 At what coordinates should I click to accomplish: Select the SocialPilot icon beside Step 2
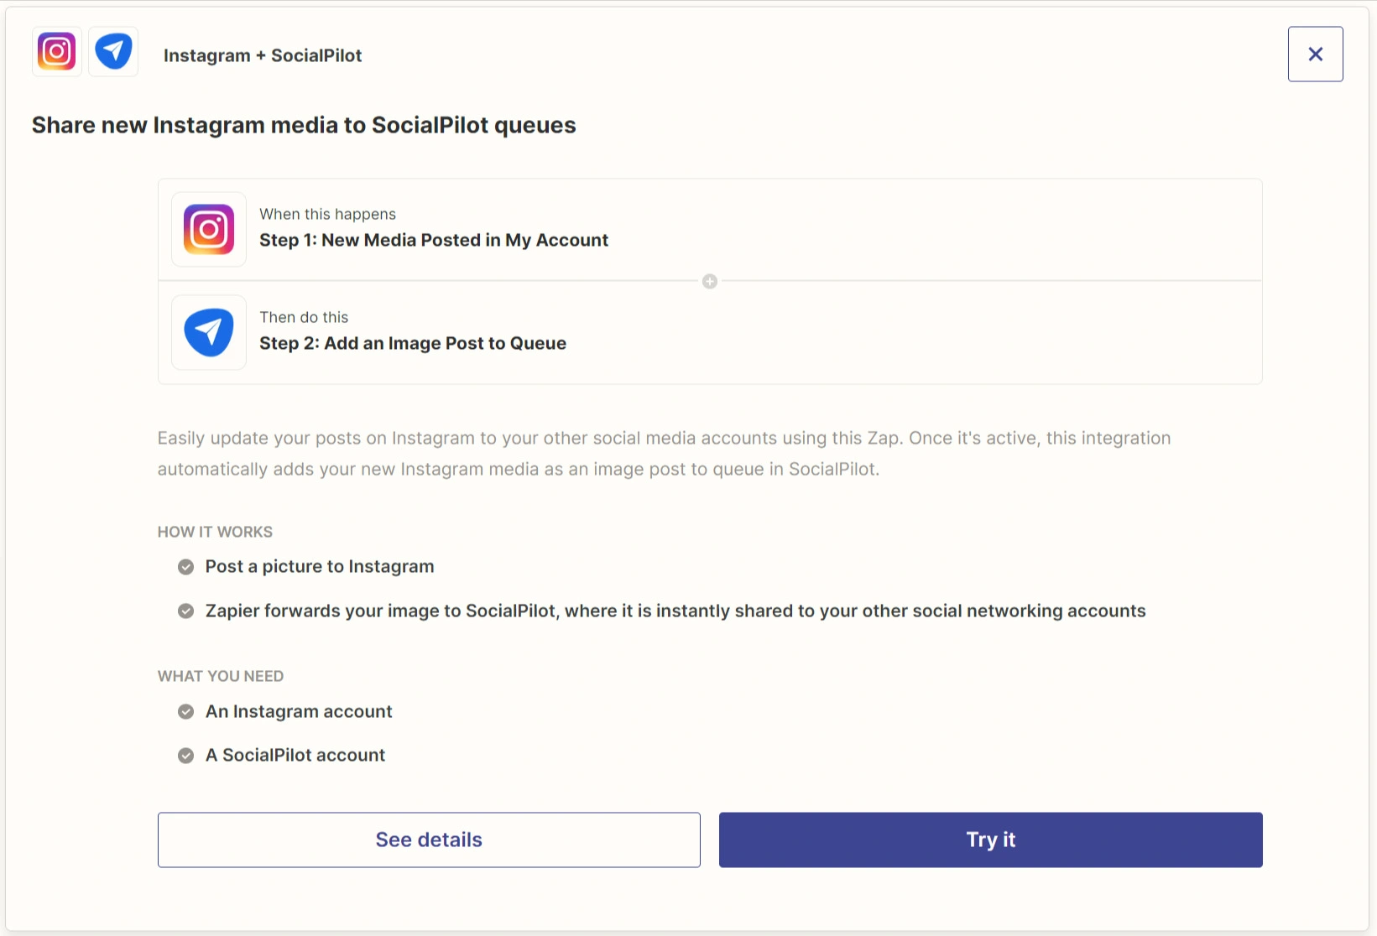(209, 332)
